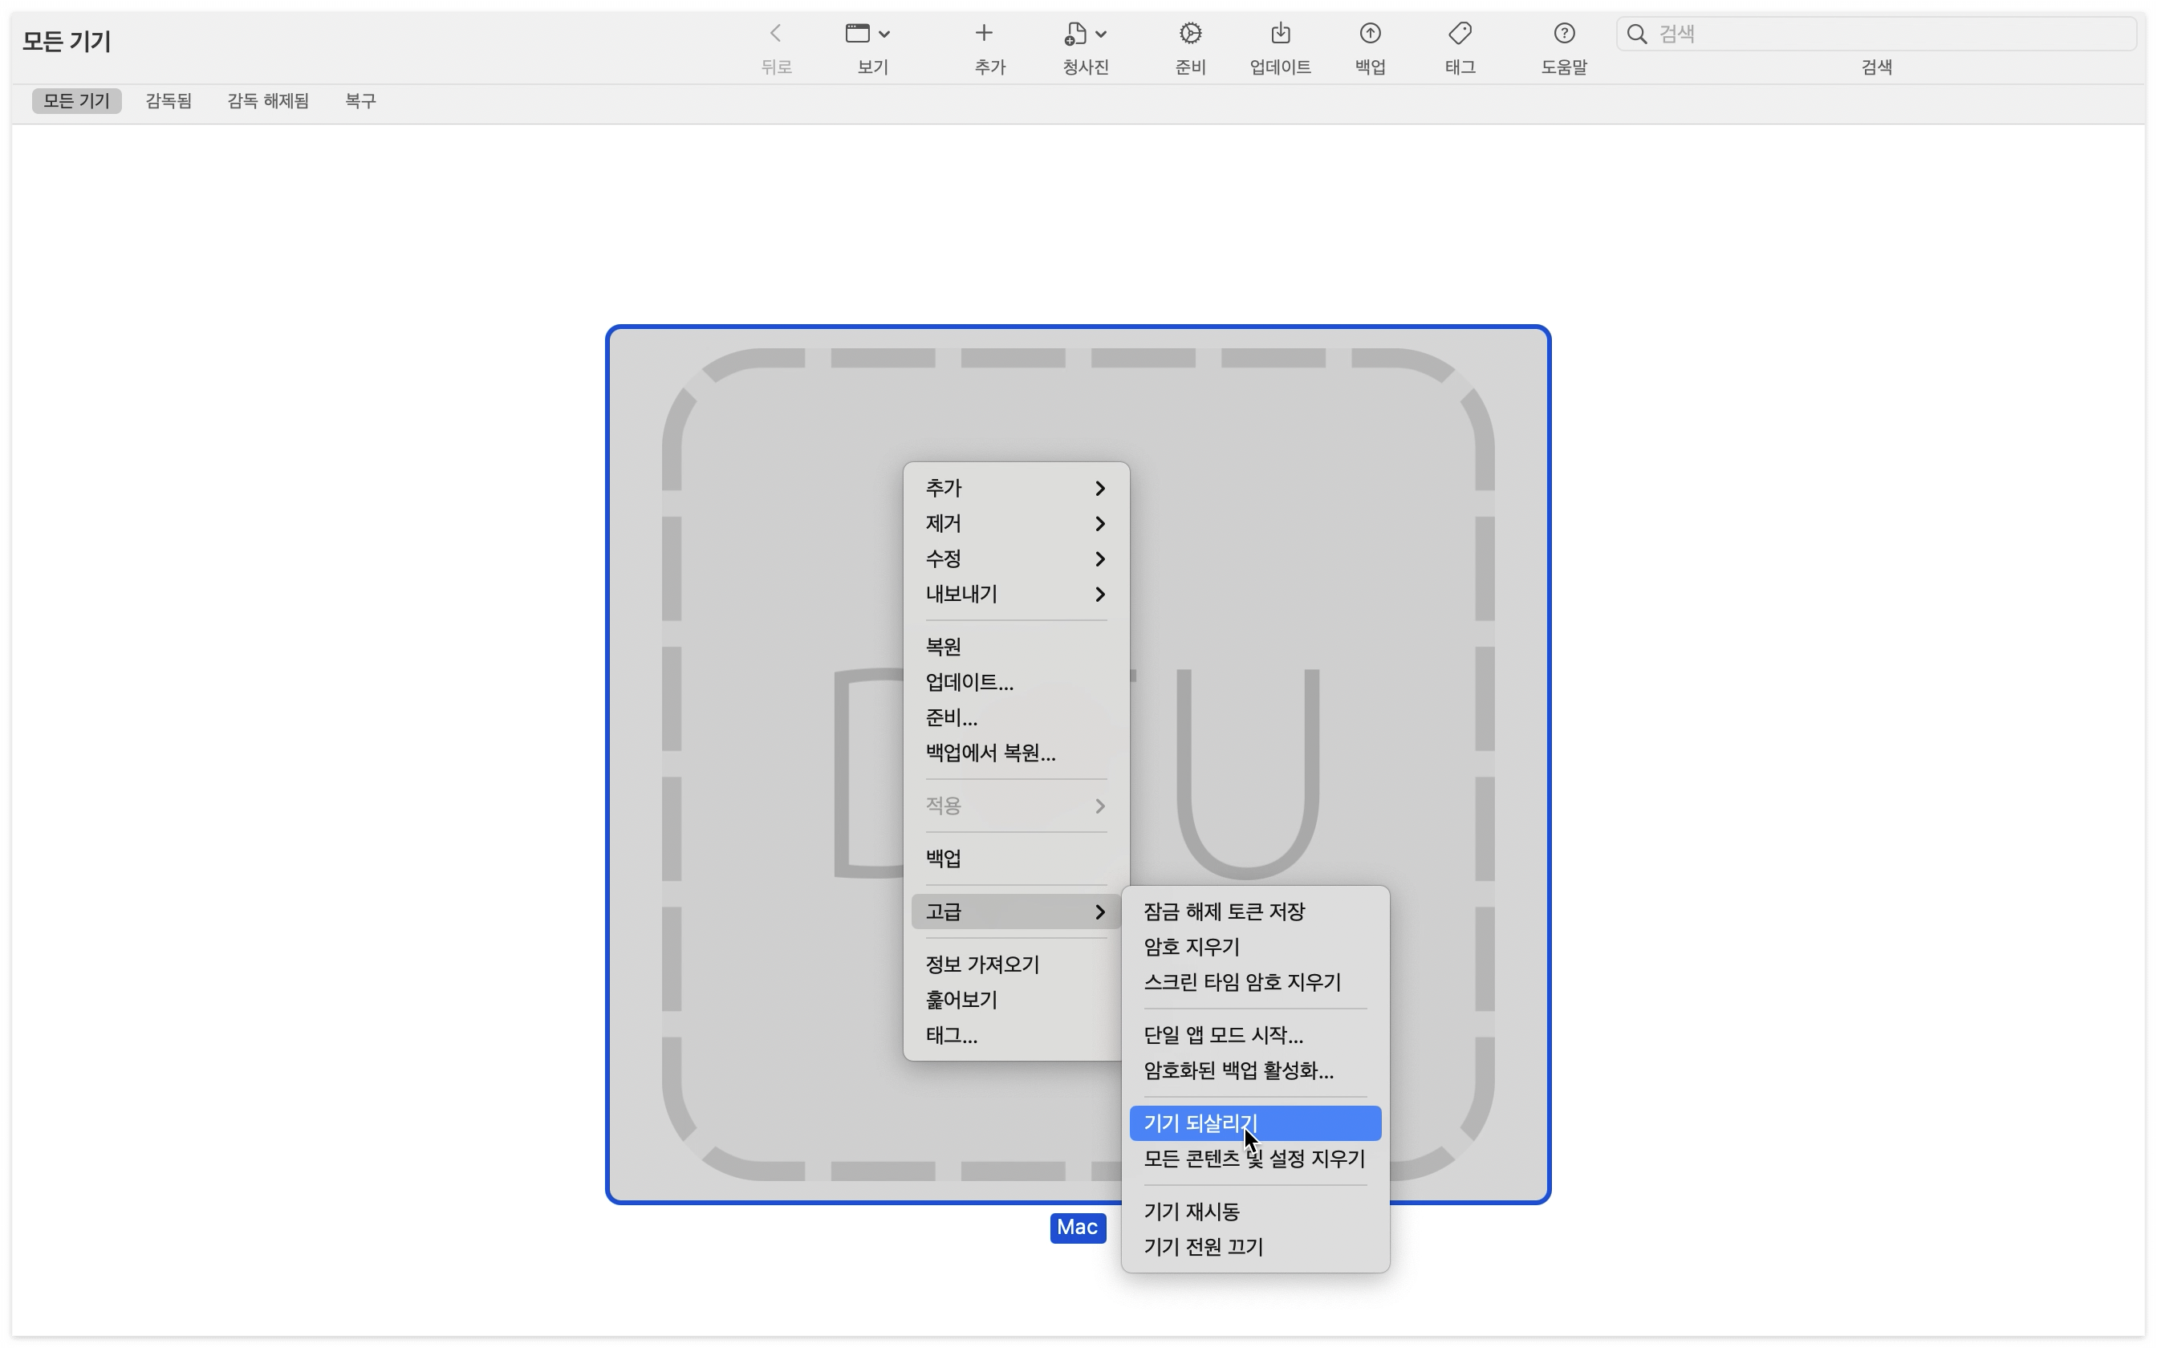Open the Help (도움말) question mark icon
Image resolution: width=2157 pixels, height=1348 pixels.
point(1563,34)
